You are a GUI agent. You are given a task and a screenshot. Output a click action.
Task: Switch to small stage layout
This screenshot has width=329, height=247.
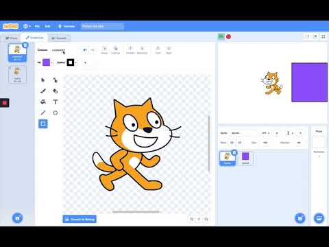click(307, 36)
